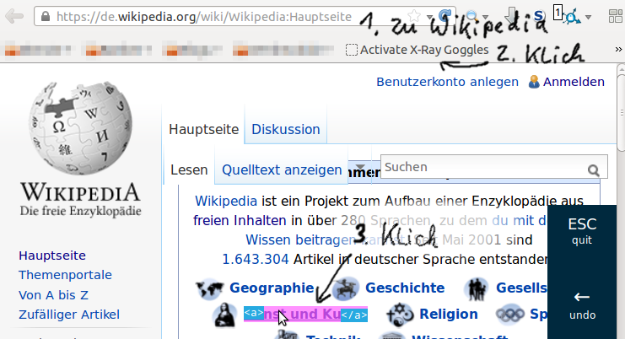Switch to the Hauptseite tab
625x339 pixels.
[203, 130]
